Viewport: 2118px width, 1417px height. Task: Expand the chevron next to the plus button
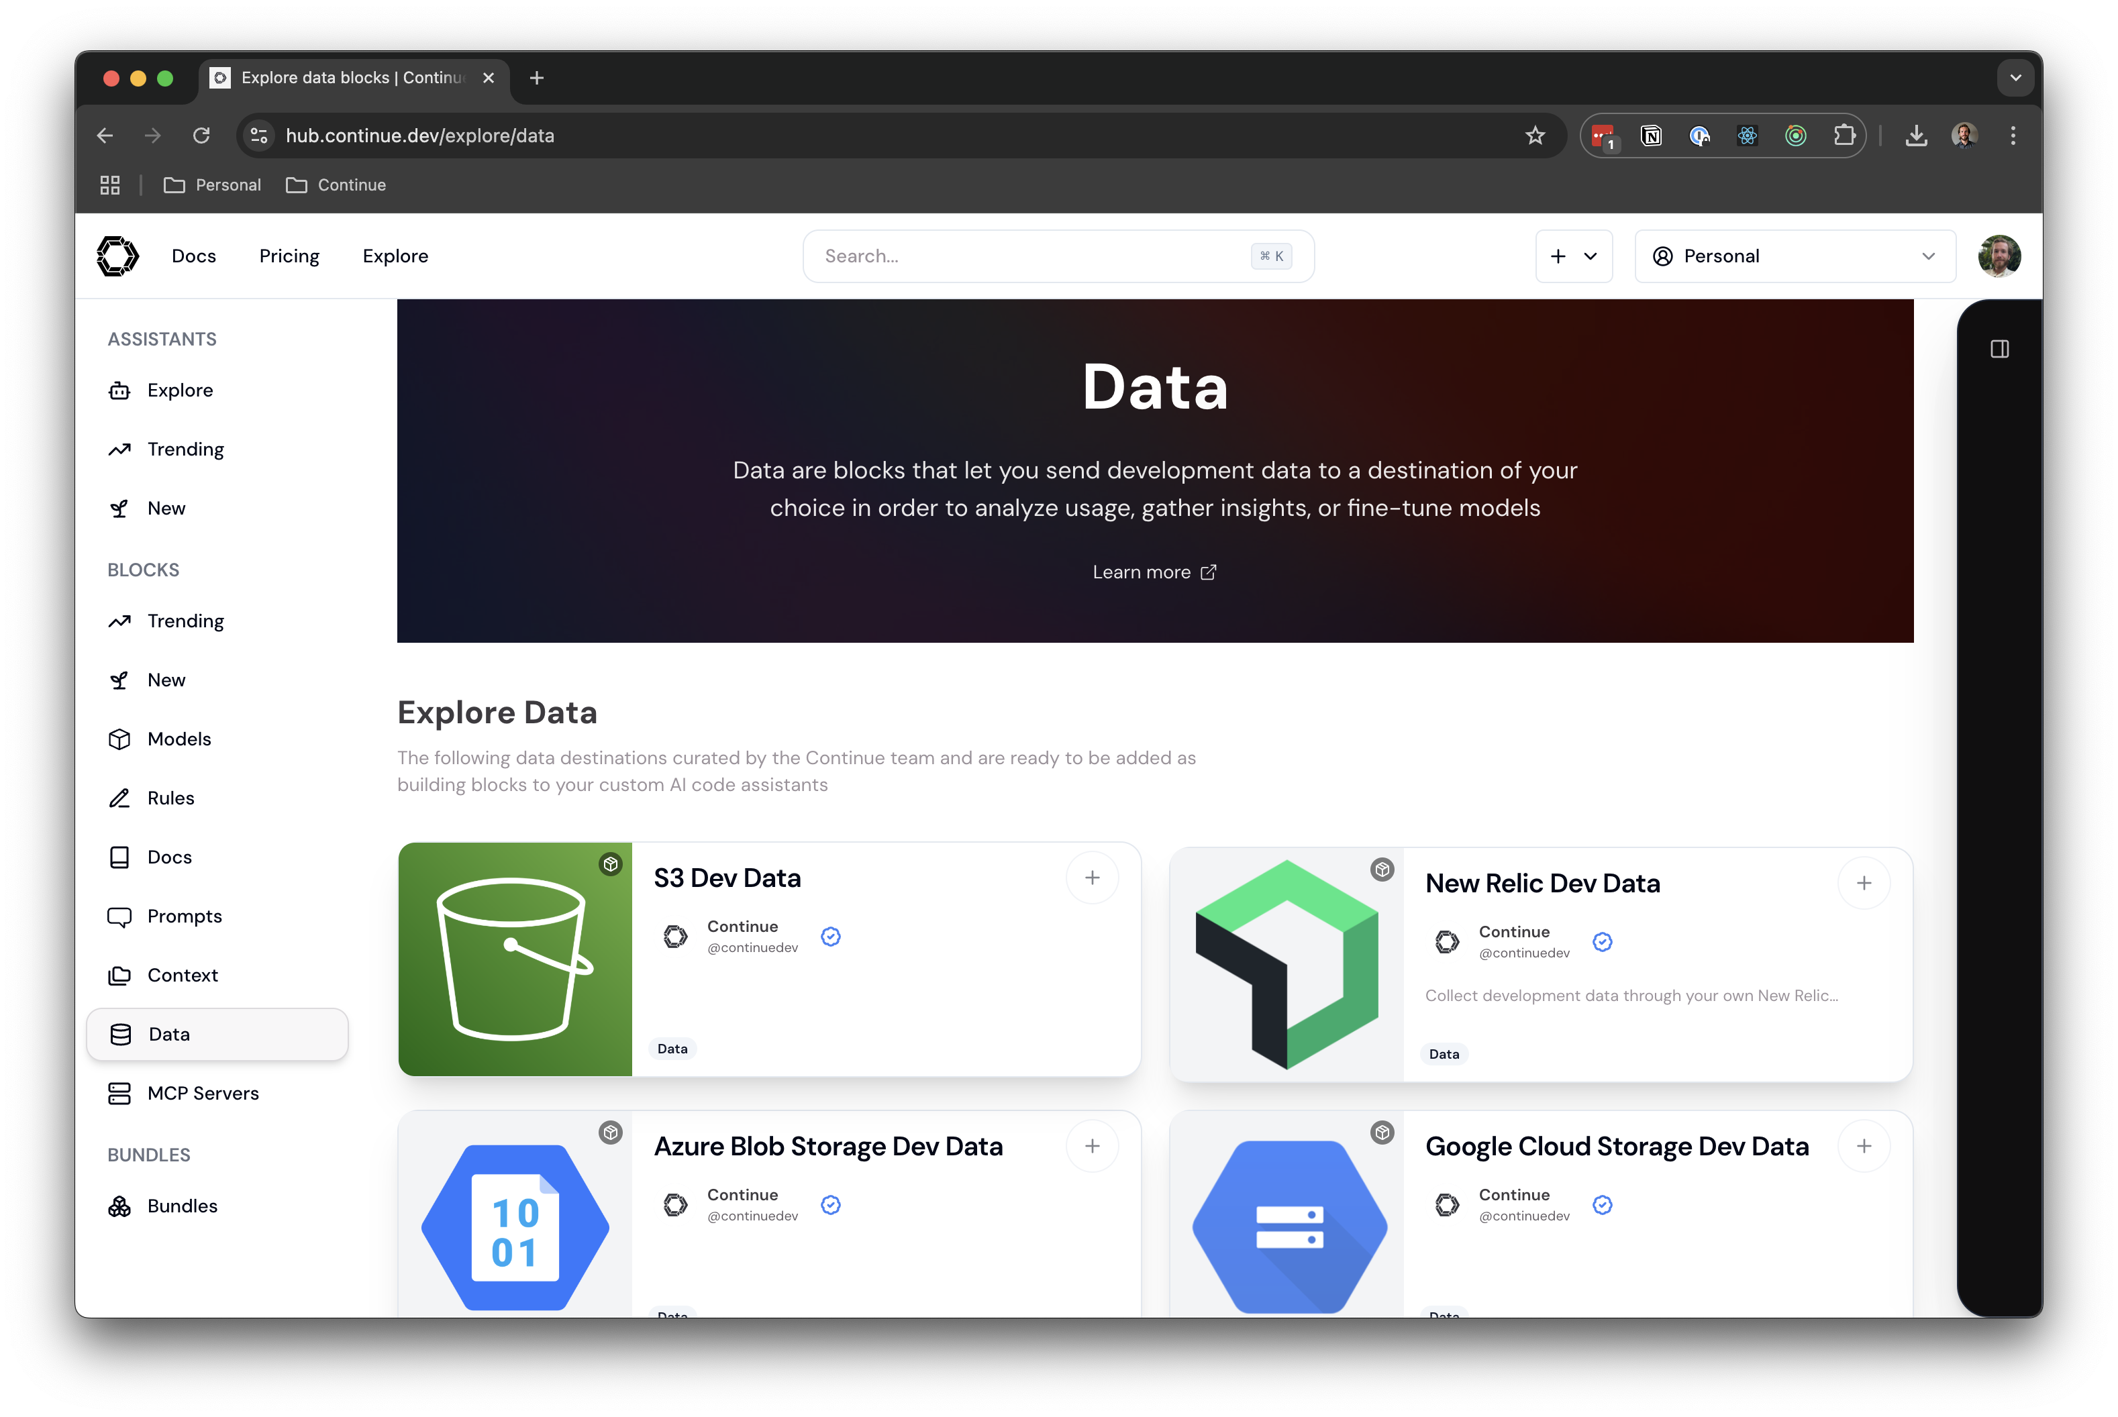[x=1592, y=256]
